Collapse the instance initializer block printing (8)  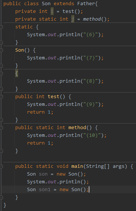tap(1, 74)
